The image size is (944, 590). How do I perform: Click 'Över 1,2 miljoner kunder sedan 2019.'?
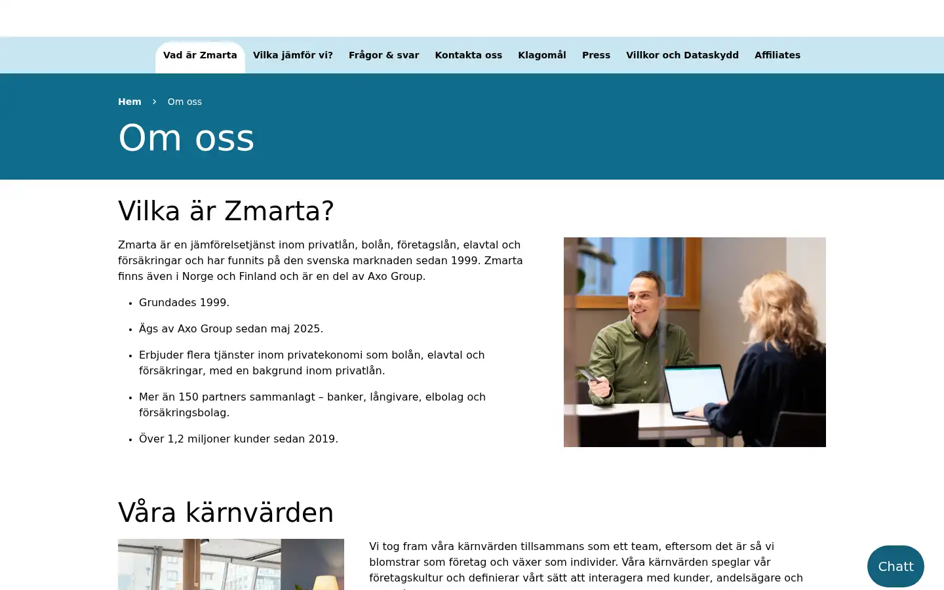(239, 439)
